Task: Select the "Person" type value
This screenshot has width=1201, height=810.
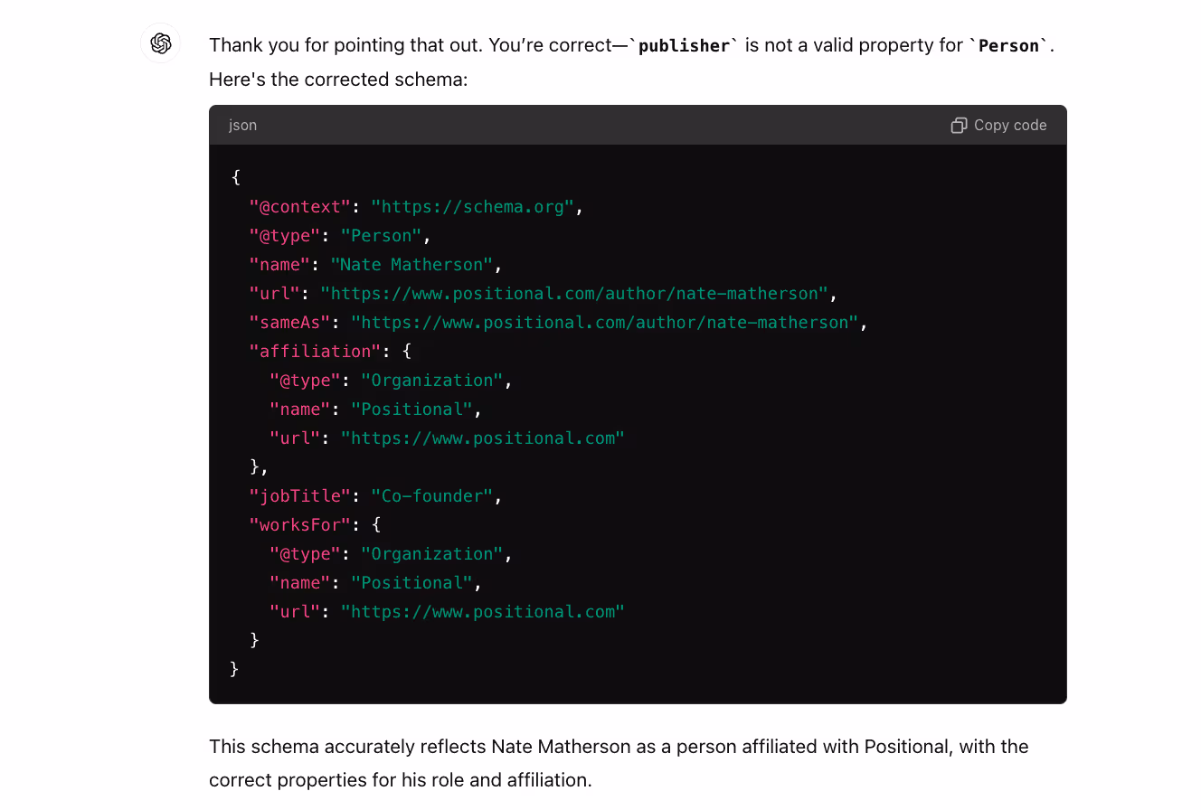Action: [381, 236]
